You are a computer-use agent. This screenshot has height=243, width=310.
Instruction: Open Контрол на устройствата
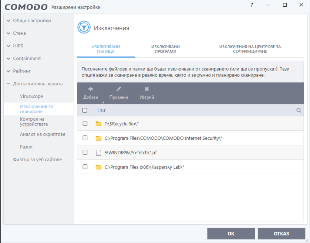[x=34, y=122]
